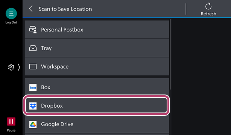This screenshot has width=231, height=135.
Task: Select the Dropbox cloud service label
Action: coord(52,106)
